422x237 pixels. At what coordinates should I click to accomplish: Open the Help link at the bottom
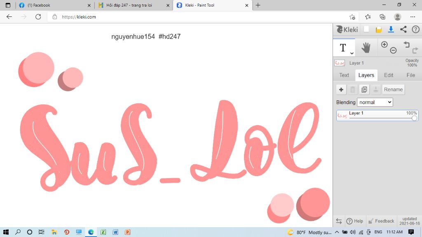click(x=355, y=221)
